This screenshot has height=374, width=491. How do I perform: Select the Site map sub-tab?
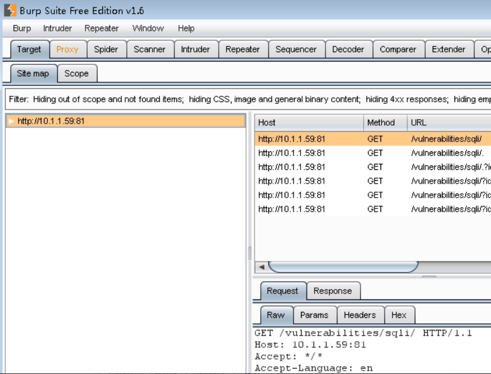click(33, 73)
